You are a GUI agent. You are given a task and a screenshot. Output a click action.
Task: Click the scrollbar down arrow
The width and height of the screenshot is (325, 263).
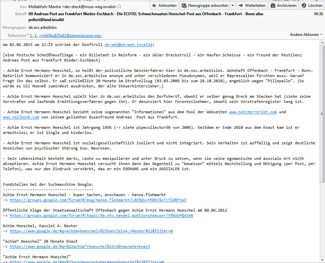322,260
